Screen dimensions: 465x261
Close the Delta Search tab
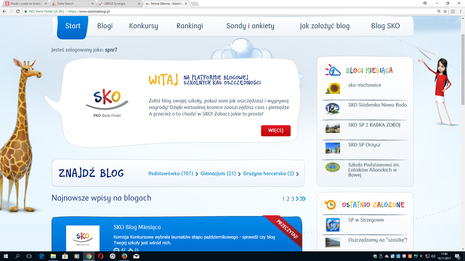tap(93, 4)
